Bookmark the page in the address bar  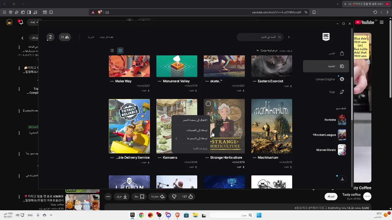[314, 12]
